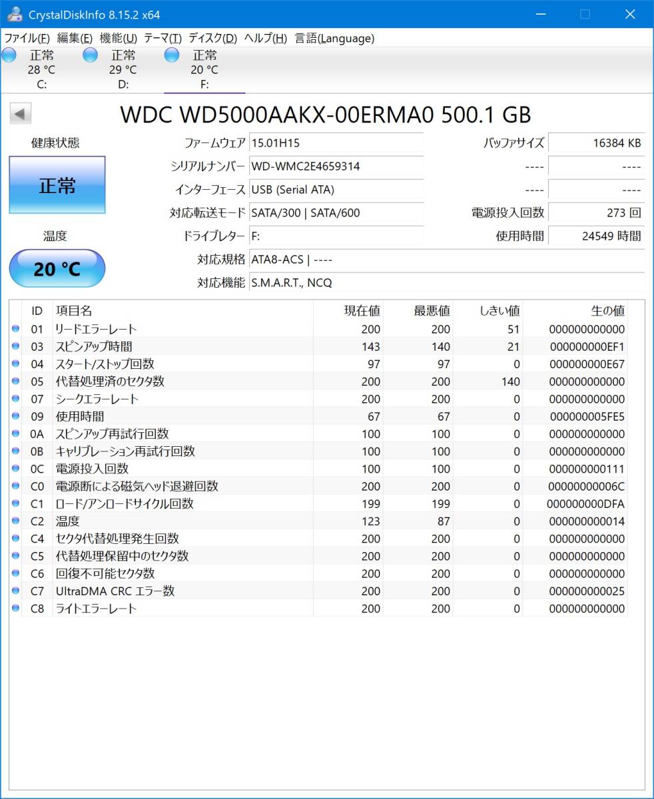Click the 健康状態 label
The image size is (654, 799).
click(x=55, y=143)
